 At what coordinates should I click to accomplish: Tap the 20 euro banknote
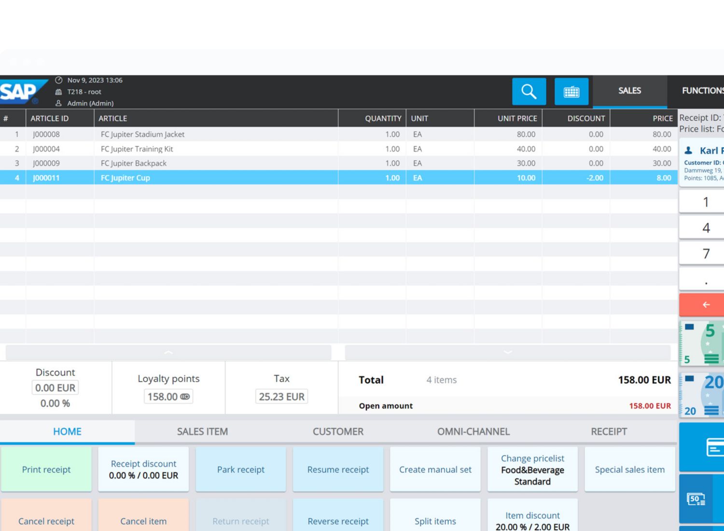[702, 395]
